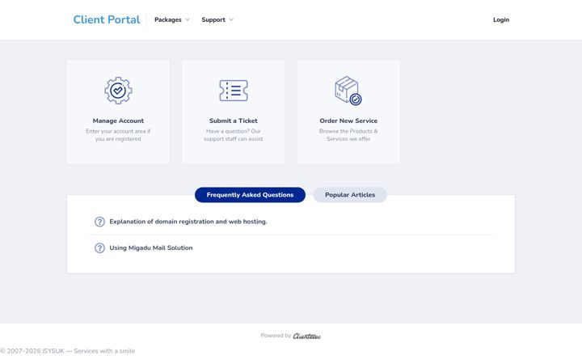Expand the Support dropdown chevron
This screenshot has height=364, width=582.
coord(231,19)
